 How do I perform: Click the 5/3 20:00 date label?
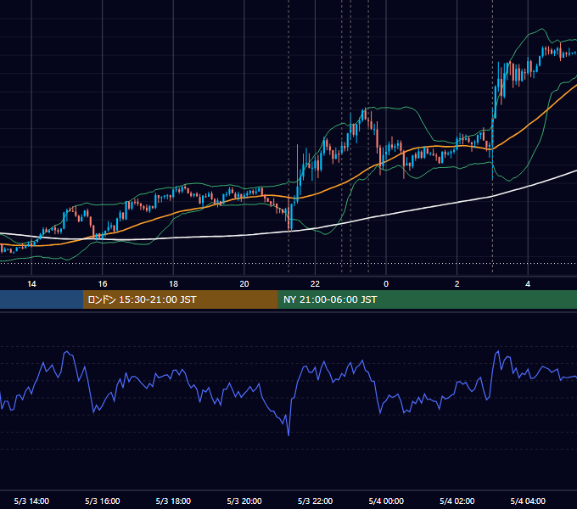[x=244, y=501]
